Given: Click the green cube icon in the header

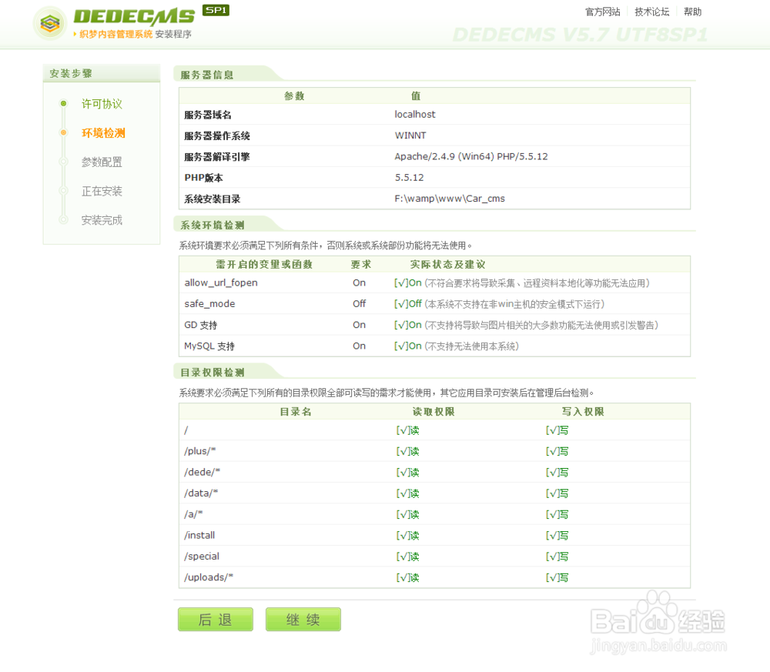Looking at the screenshot, I should point(50,22).
